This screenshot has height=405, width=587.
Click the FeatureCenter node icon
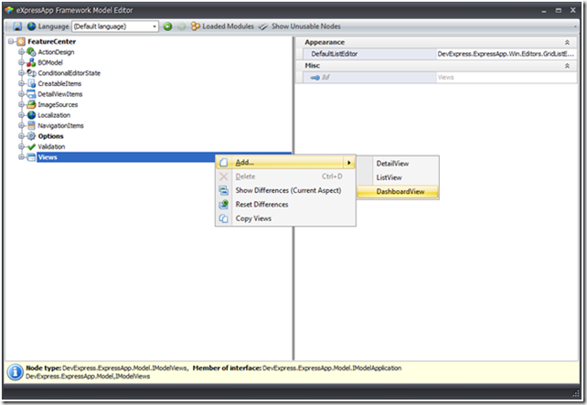click(21, 41)
